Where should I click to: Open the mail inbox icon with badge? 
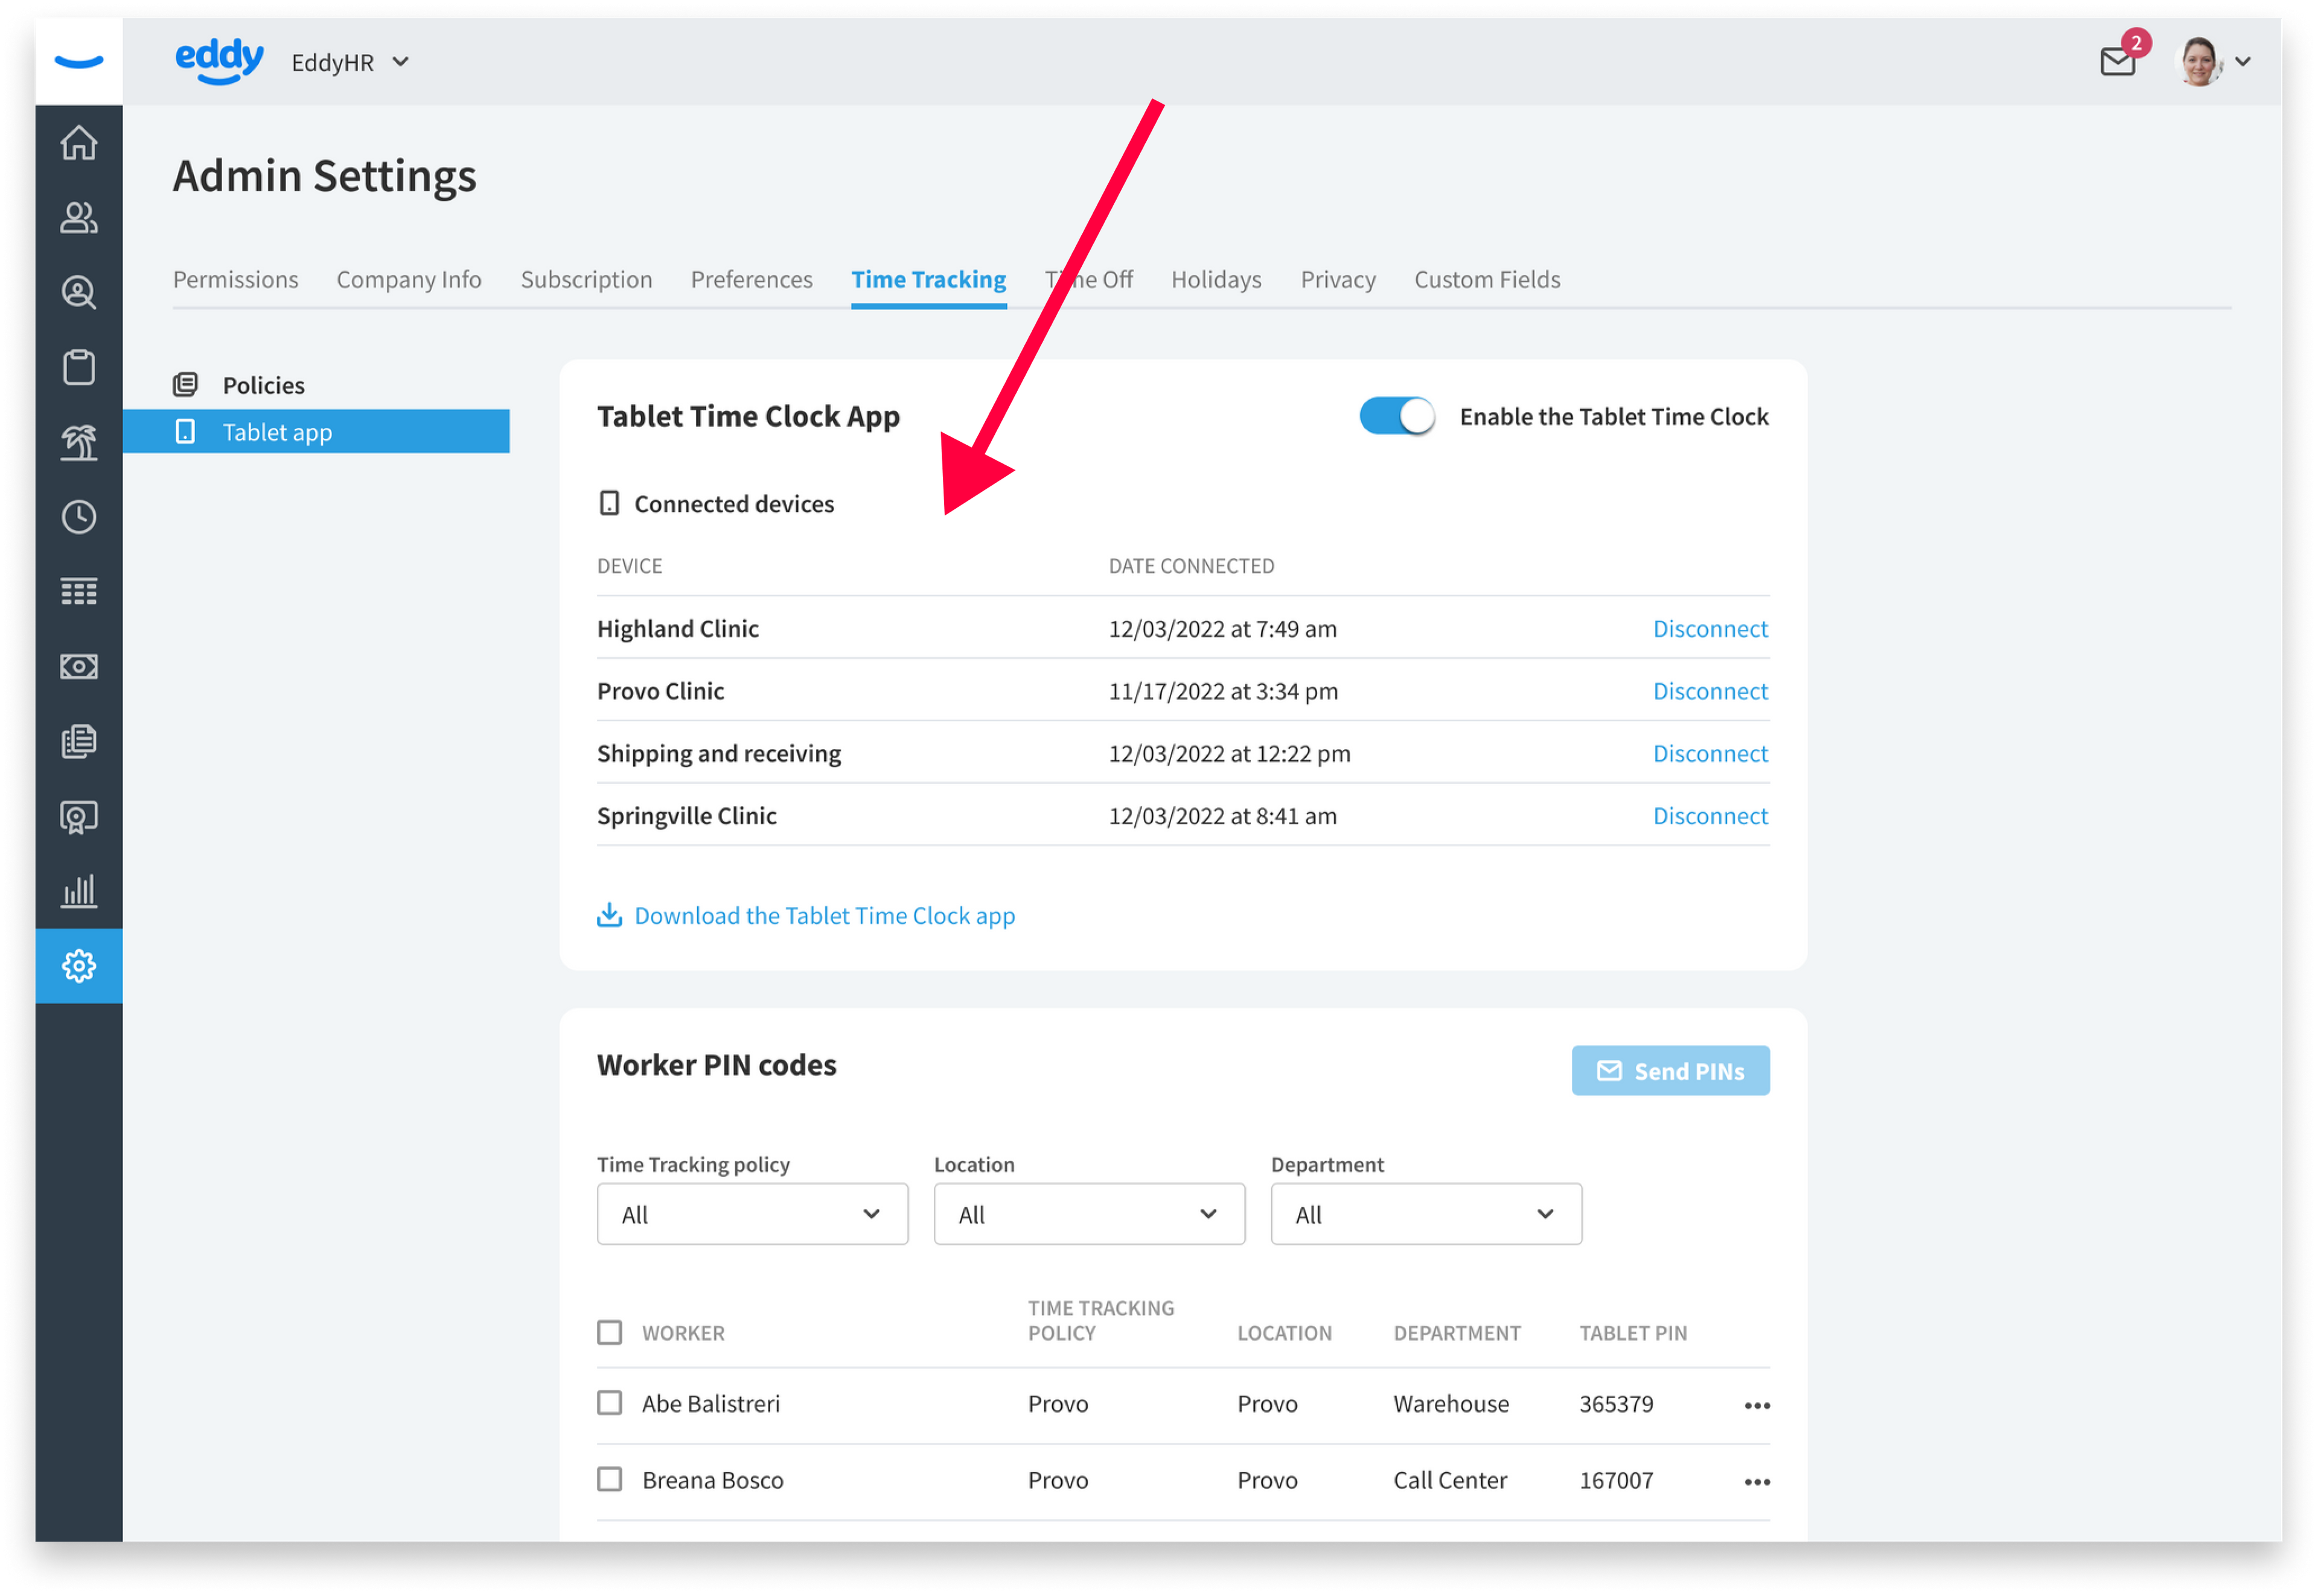point(2119,62)
